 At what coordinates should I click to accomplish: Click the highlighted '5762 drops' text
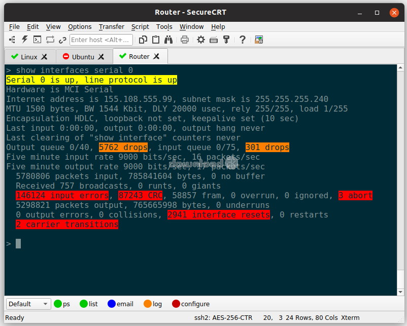click(123, 148)
